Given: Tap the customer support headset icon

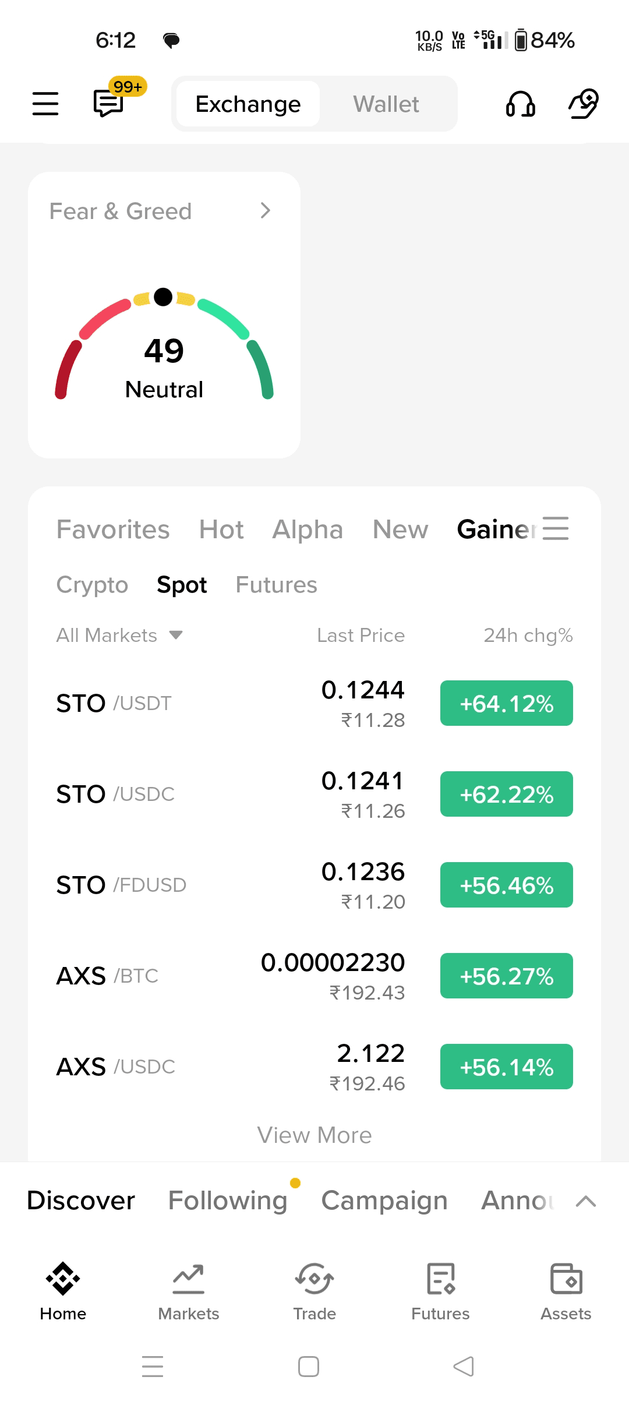Looking at the screenshot, I should (x=520, y=104).
